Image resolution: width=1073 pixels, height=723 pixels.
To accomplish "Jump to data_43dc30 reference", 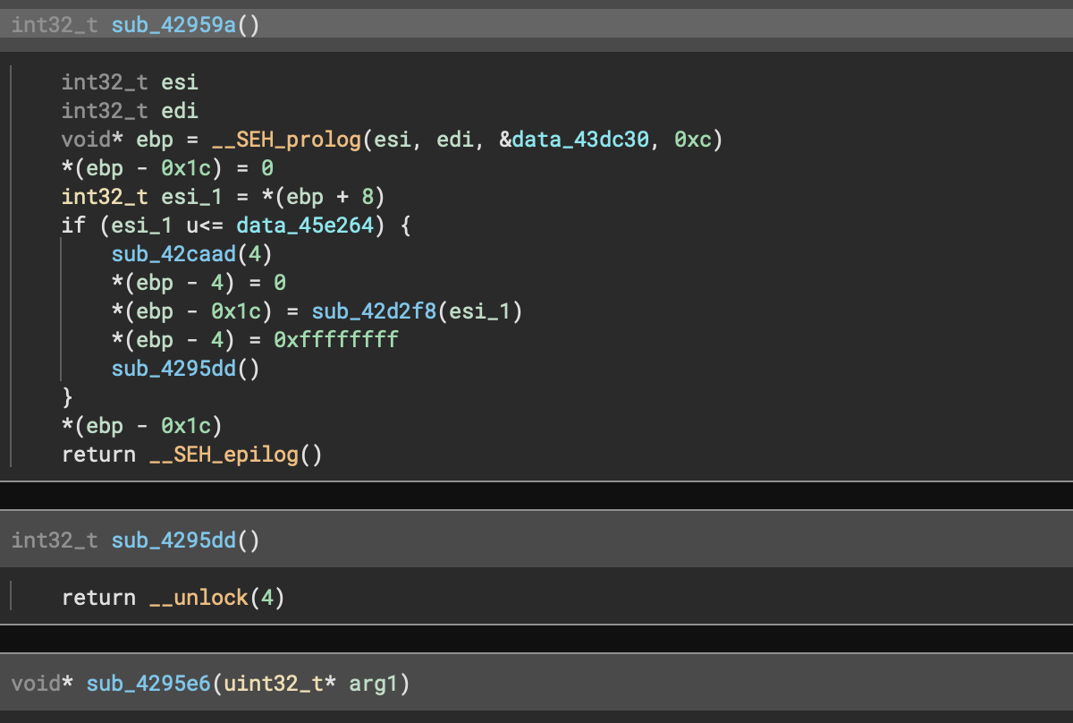I will coord(581,140).
